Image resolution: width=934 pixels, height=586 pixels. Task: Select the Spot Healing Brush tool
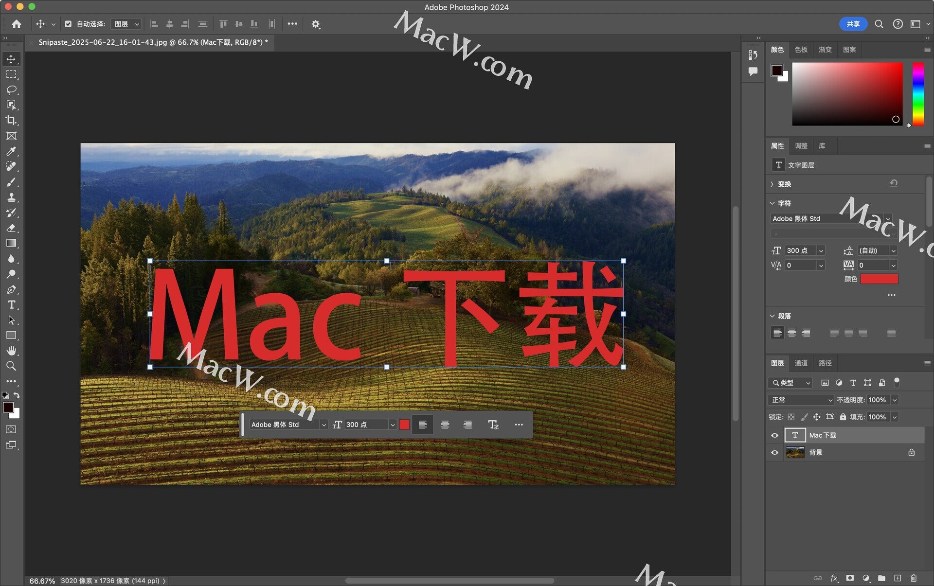11,166
